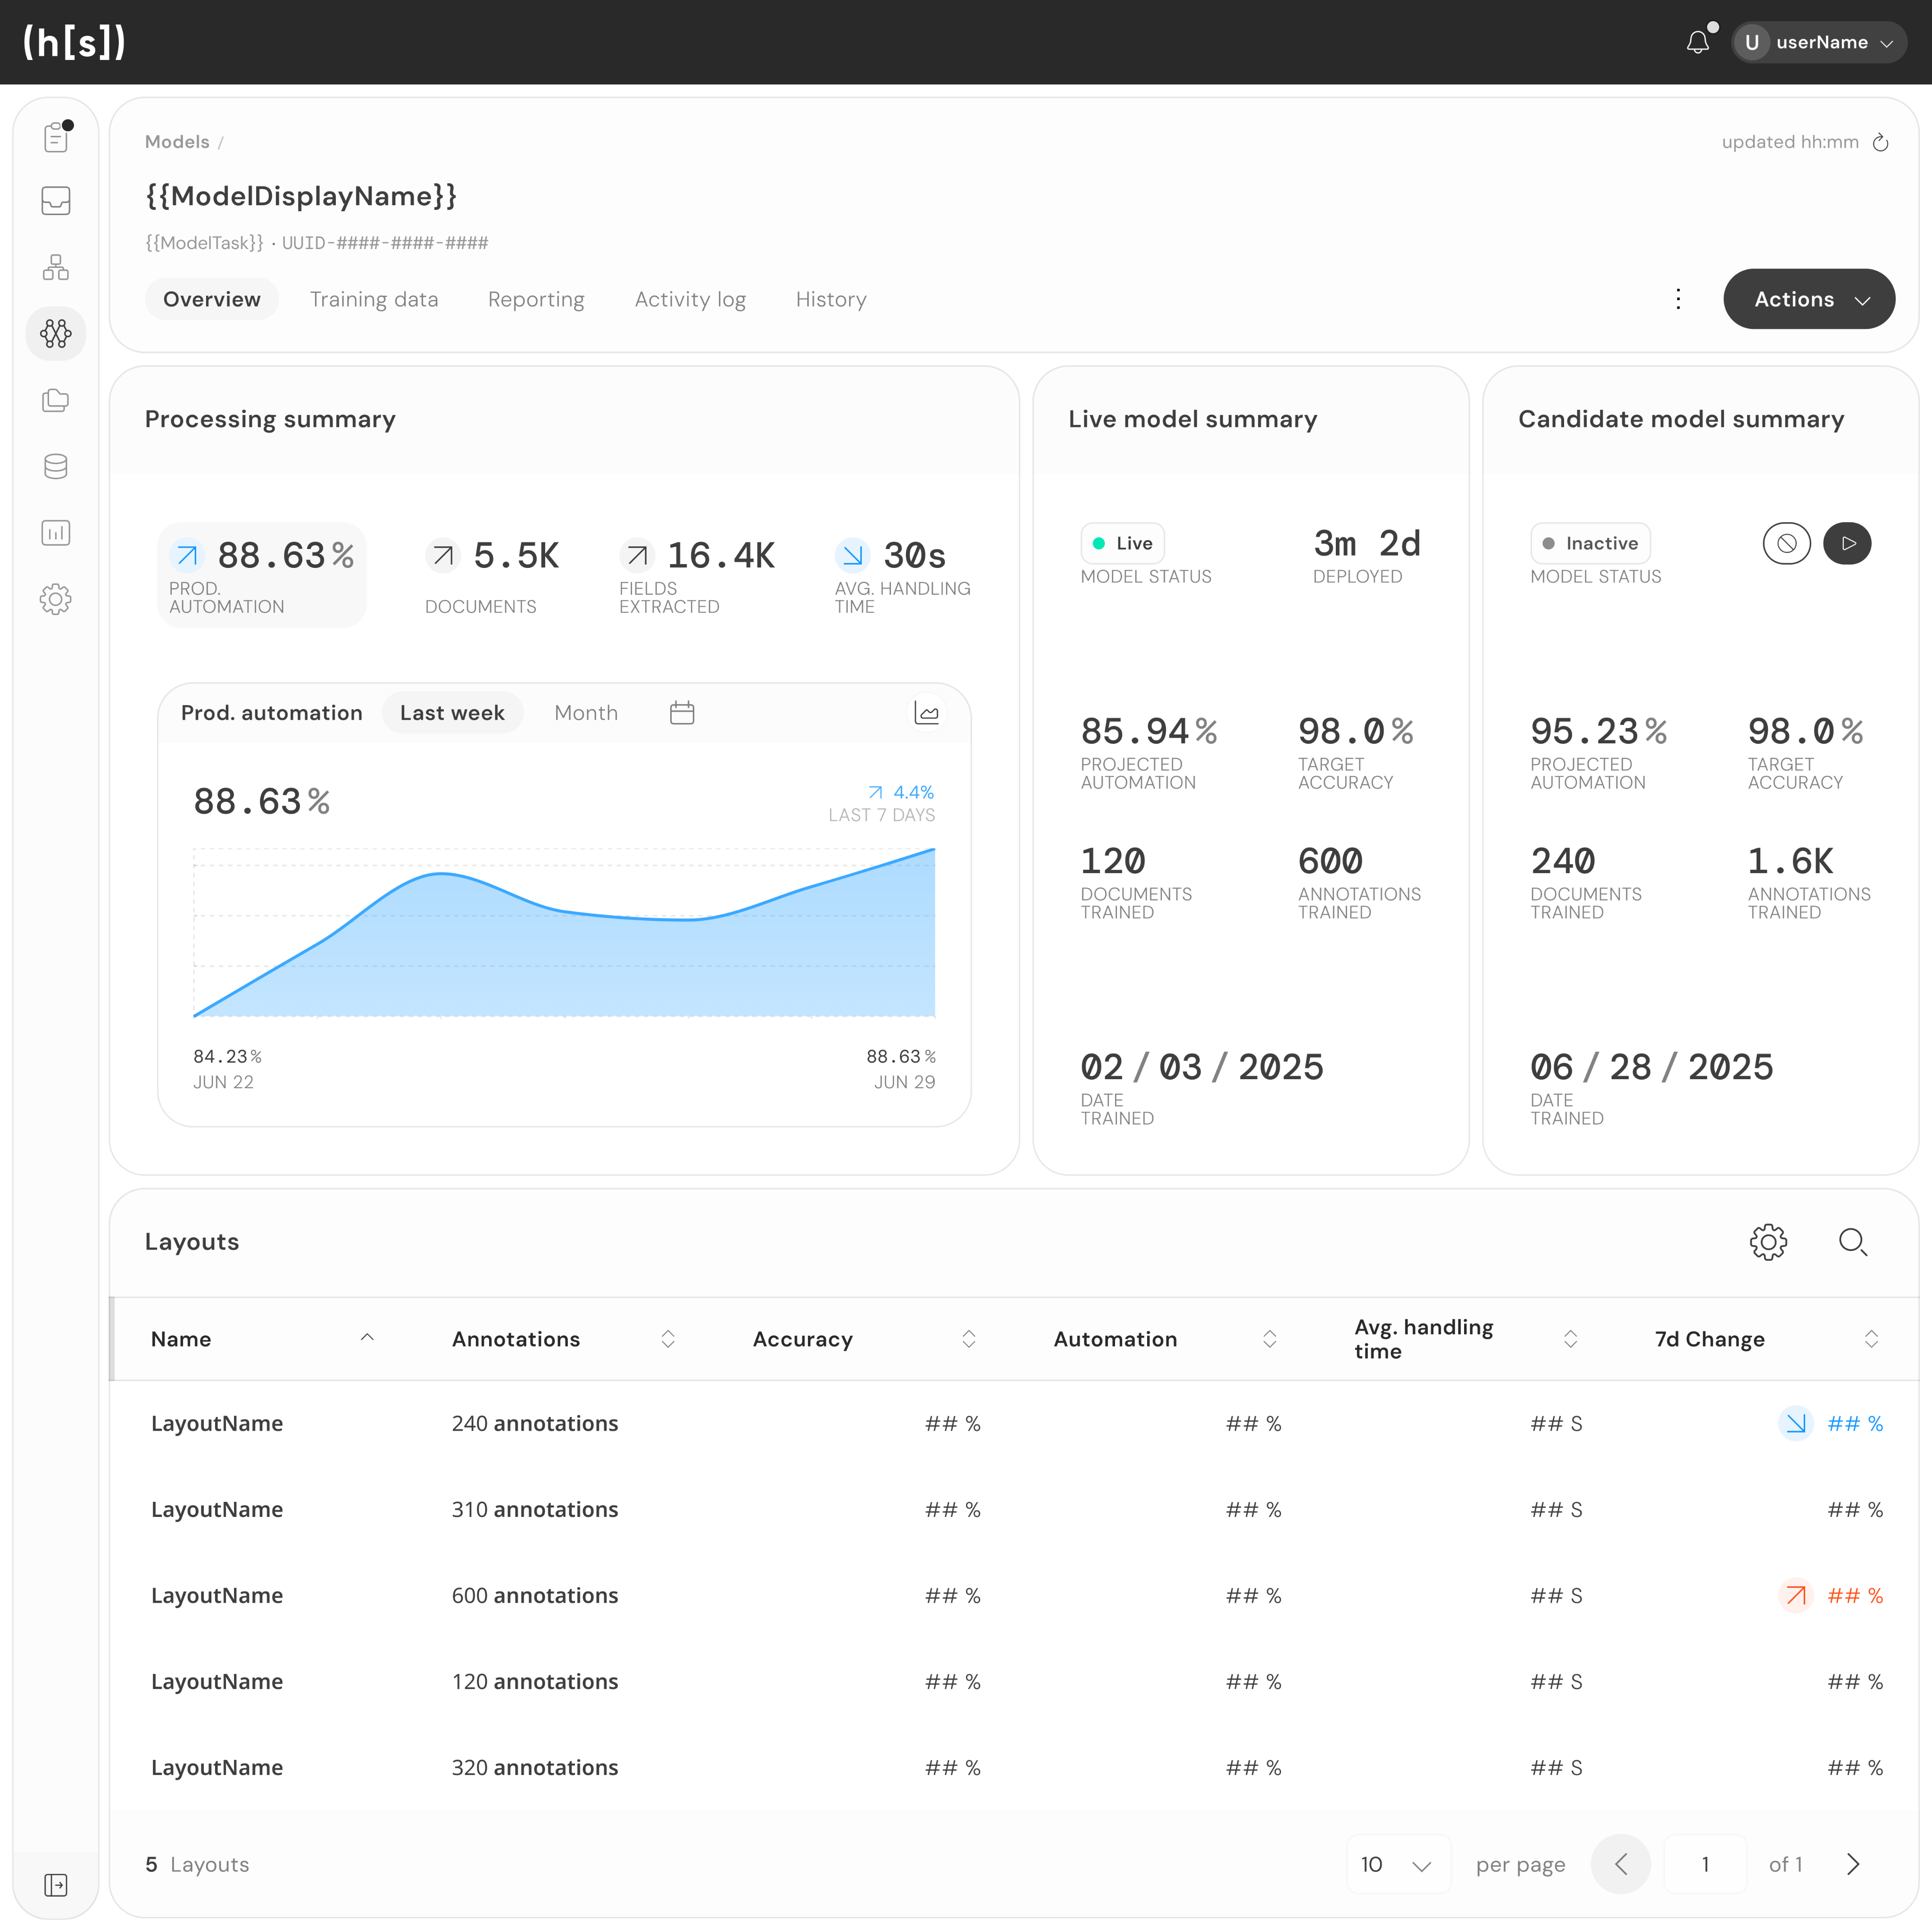Open the Activity log tab
The width and height of the screenshot is (1932, 1932).
[x=690, y=299]
